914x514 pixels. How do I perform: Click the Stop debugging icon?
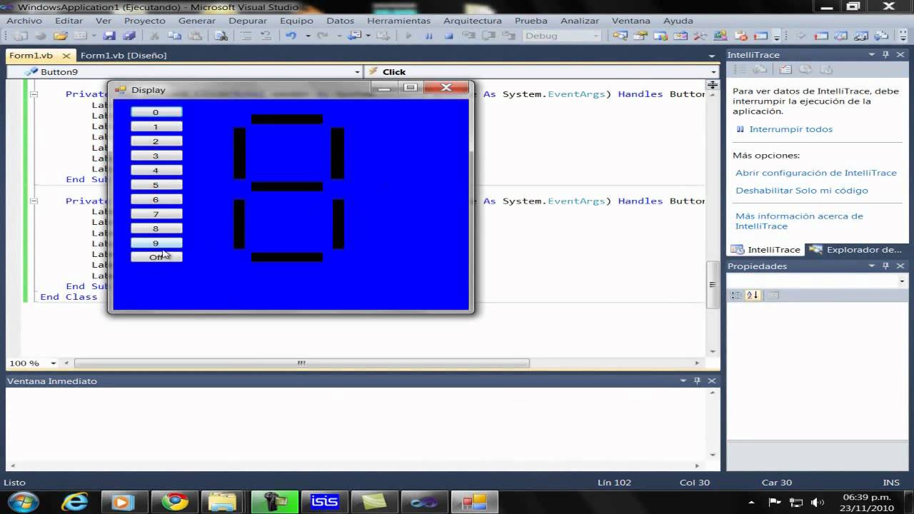[x=449, y=36]
